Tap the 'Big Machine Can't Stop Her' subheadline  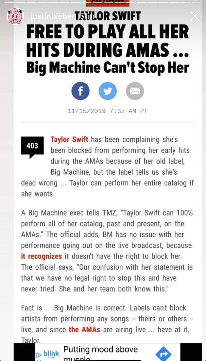coord(108,68)
